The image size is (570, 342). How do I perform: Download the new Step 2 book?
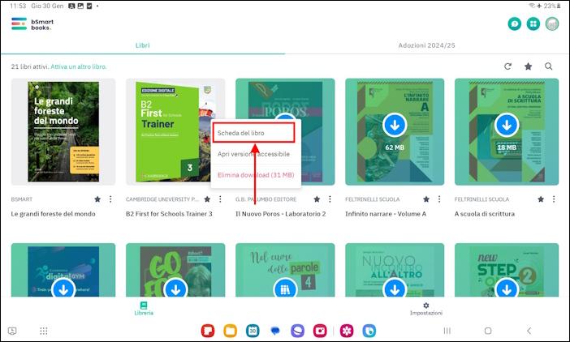(x=507, y=289)
